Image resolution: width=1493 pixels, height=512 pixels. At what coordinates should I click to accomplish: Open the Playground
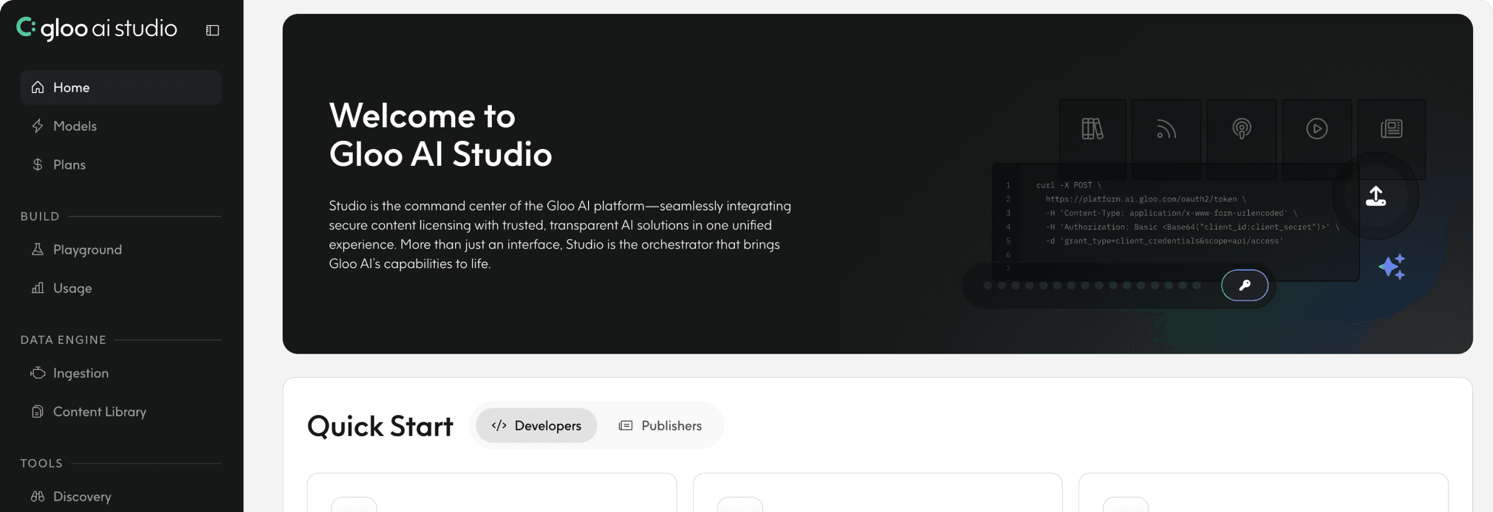click(x=121, y=250)
